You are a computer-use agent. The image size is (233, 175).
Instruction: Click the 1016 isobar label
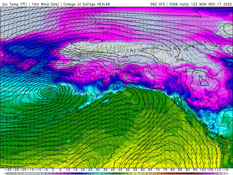coord(91,16)
